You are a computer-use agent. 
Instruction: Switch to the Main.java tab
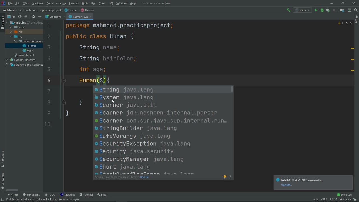(55, 17)
